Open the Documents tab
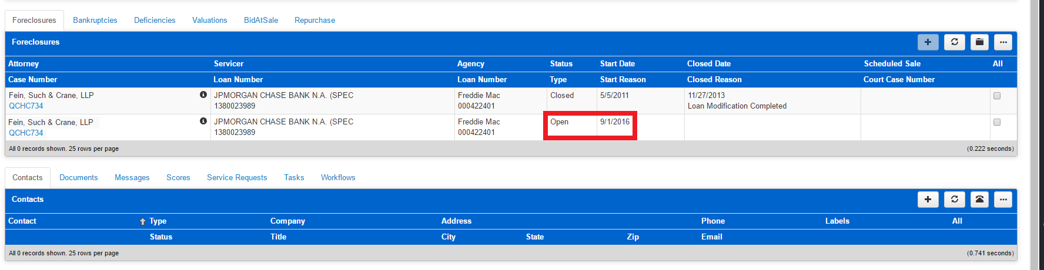 point(79,177)
